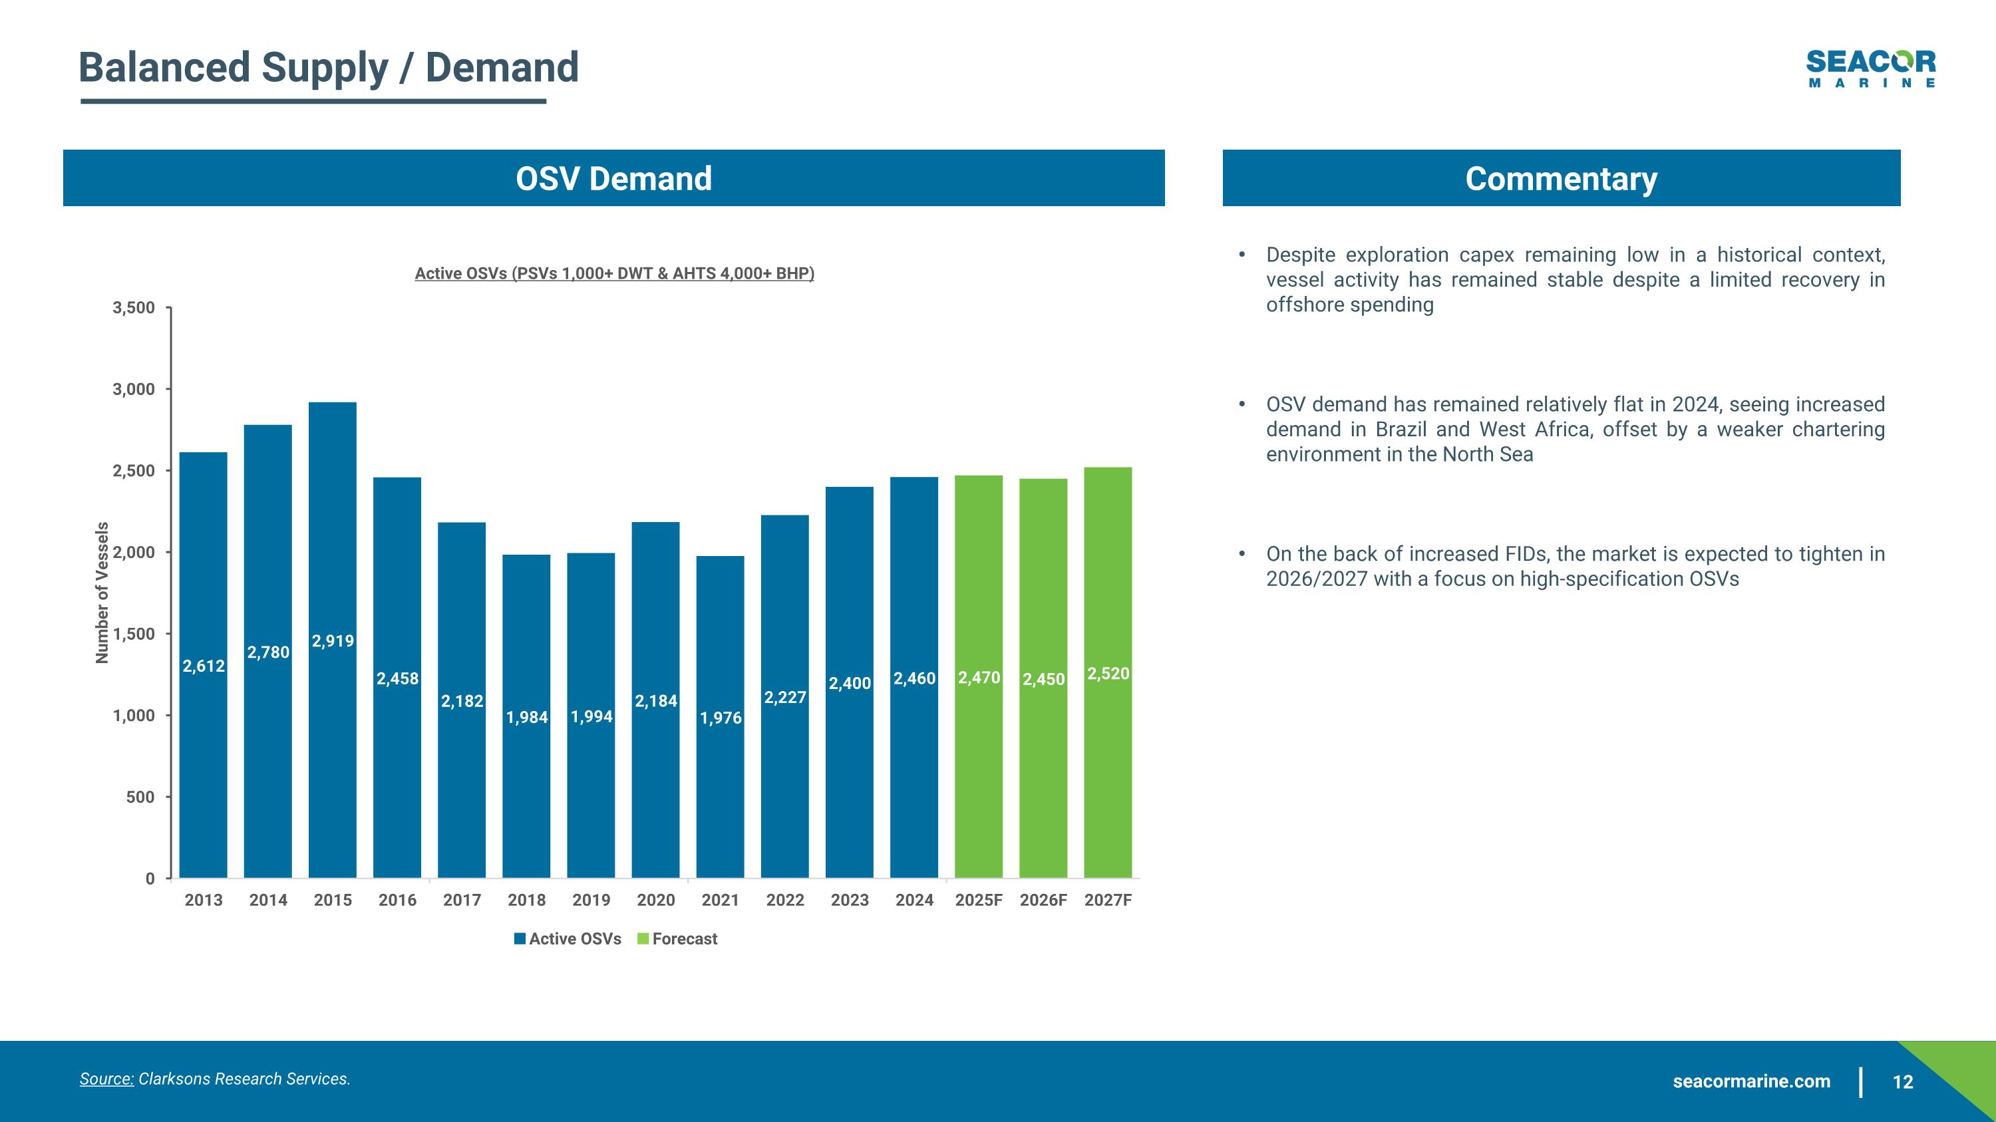
Task: Click the 2027F x-axis label
Action: pos(1108,900)
